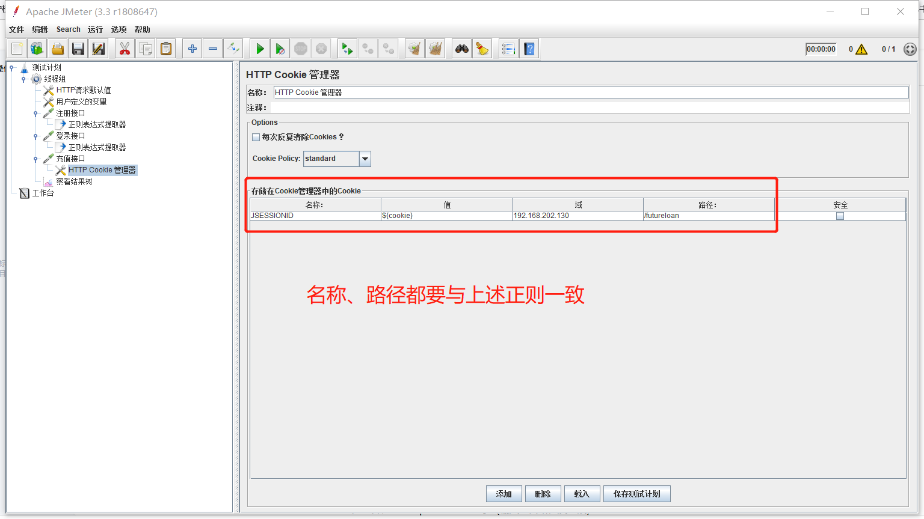Select 正则表达式提取器 under 登录接口
The image size is (924, 519).
pos(97,147)
